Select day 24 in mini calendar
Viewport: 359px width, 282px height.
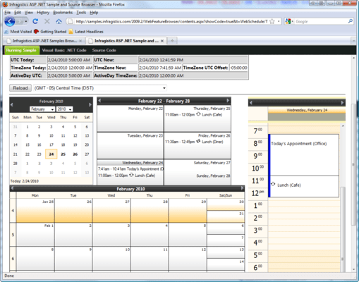[x=51, y=154]
